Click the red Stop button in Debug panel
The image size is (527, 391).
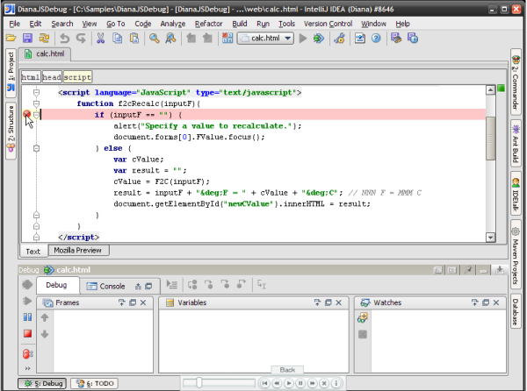tap(27, 334)
